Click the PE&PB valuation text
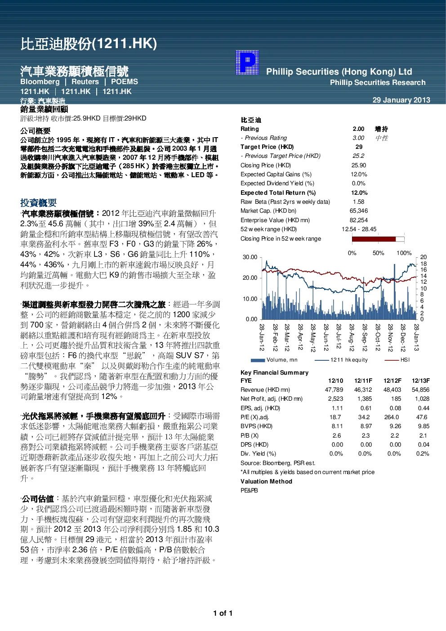This screenshot has height=631, width=446. [249, 491]
